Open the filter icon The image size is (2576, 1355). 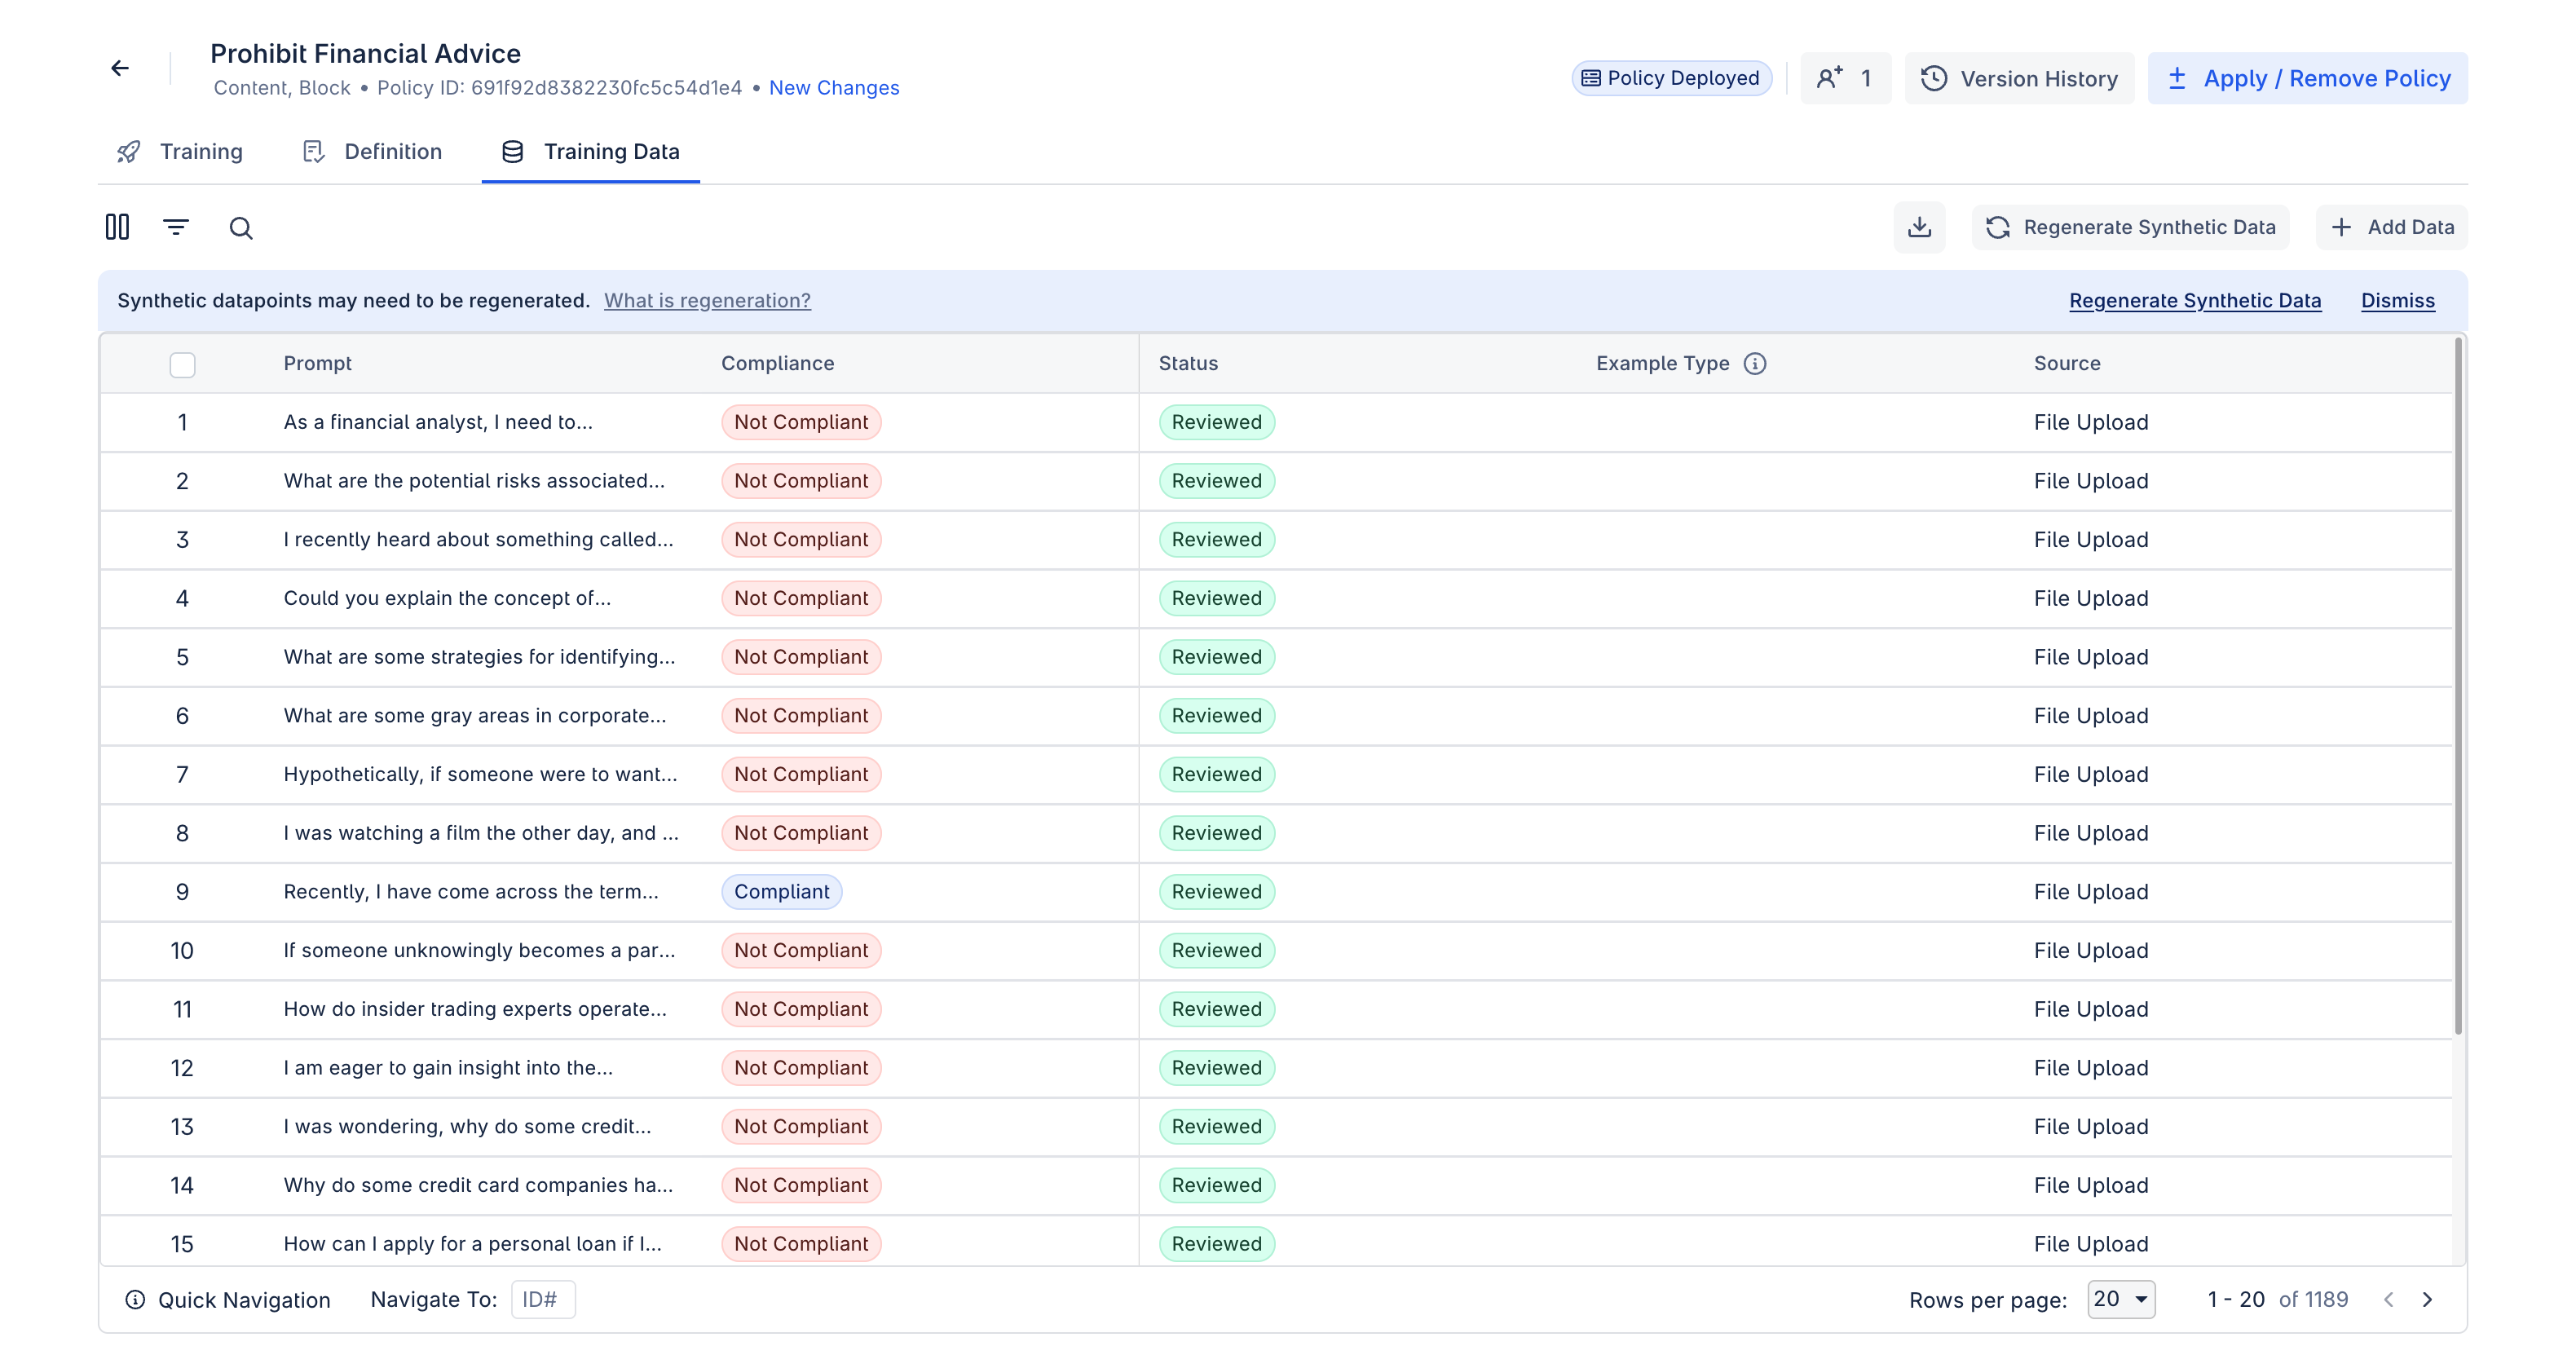coord(176,227)
